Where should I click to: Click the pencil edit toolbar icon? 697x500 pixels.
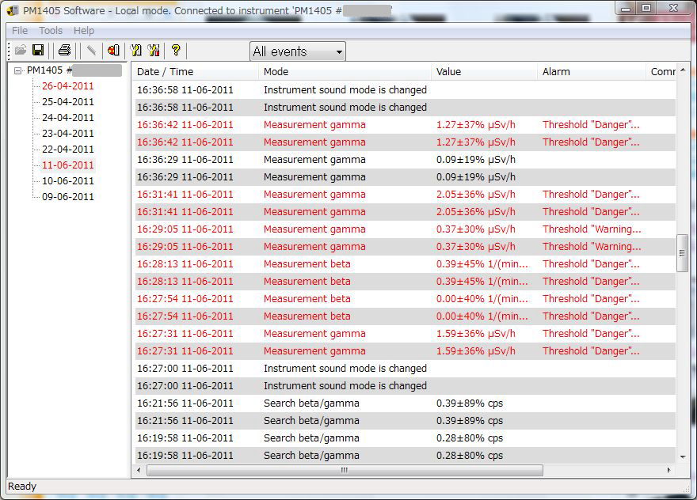[91, 50]
